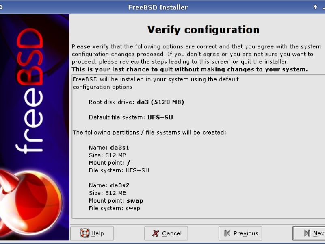Click the FreeBSD daemon logo artwork
The height and width of the screenshot is (244, 325).
[31, 203]
